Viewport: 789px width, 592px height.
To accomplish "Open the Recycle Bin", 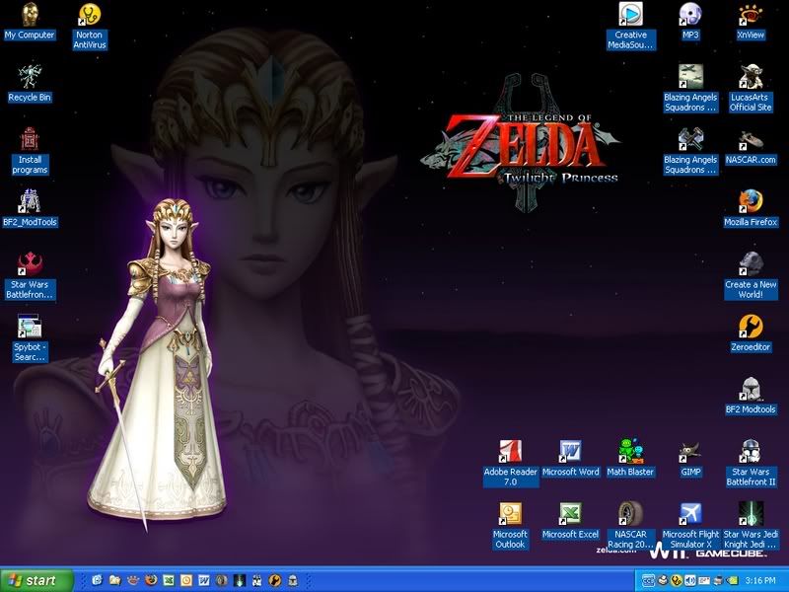I will point(30,84).
